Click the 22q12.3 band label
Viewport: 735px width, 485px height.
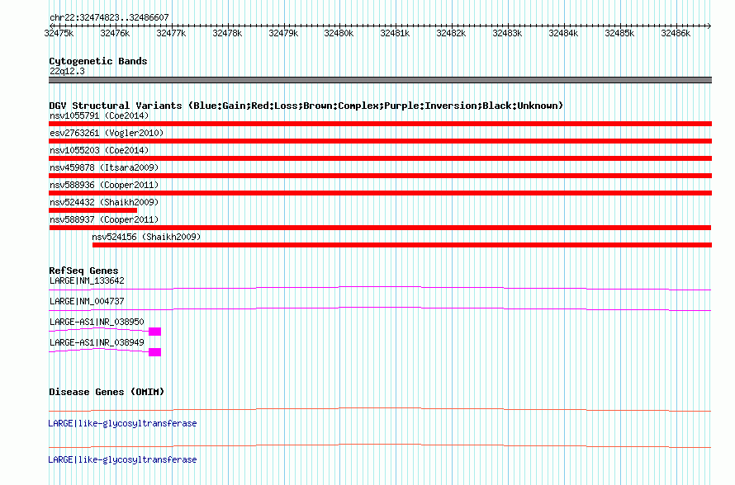point(67,71)
